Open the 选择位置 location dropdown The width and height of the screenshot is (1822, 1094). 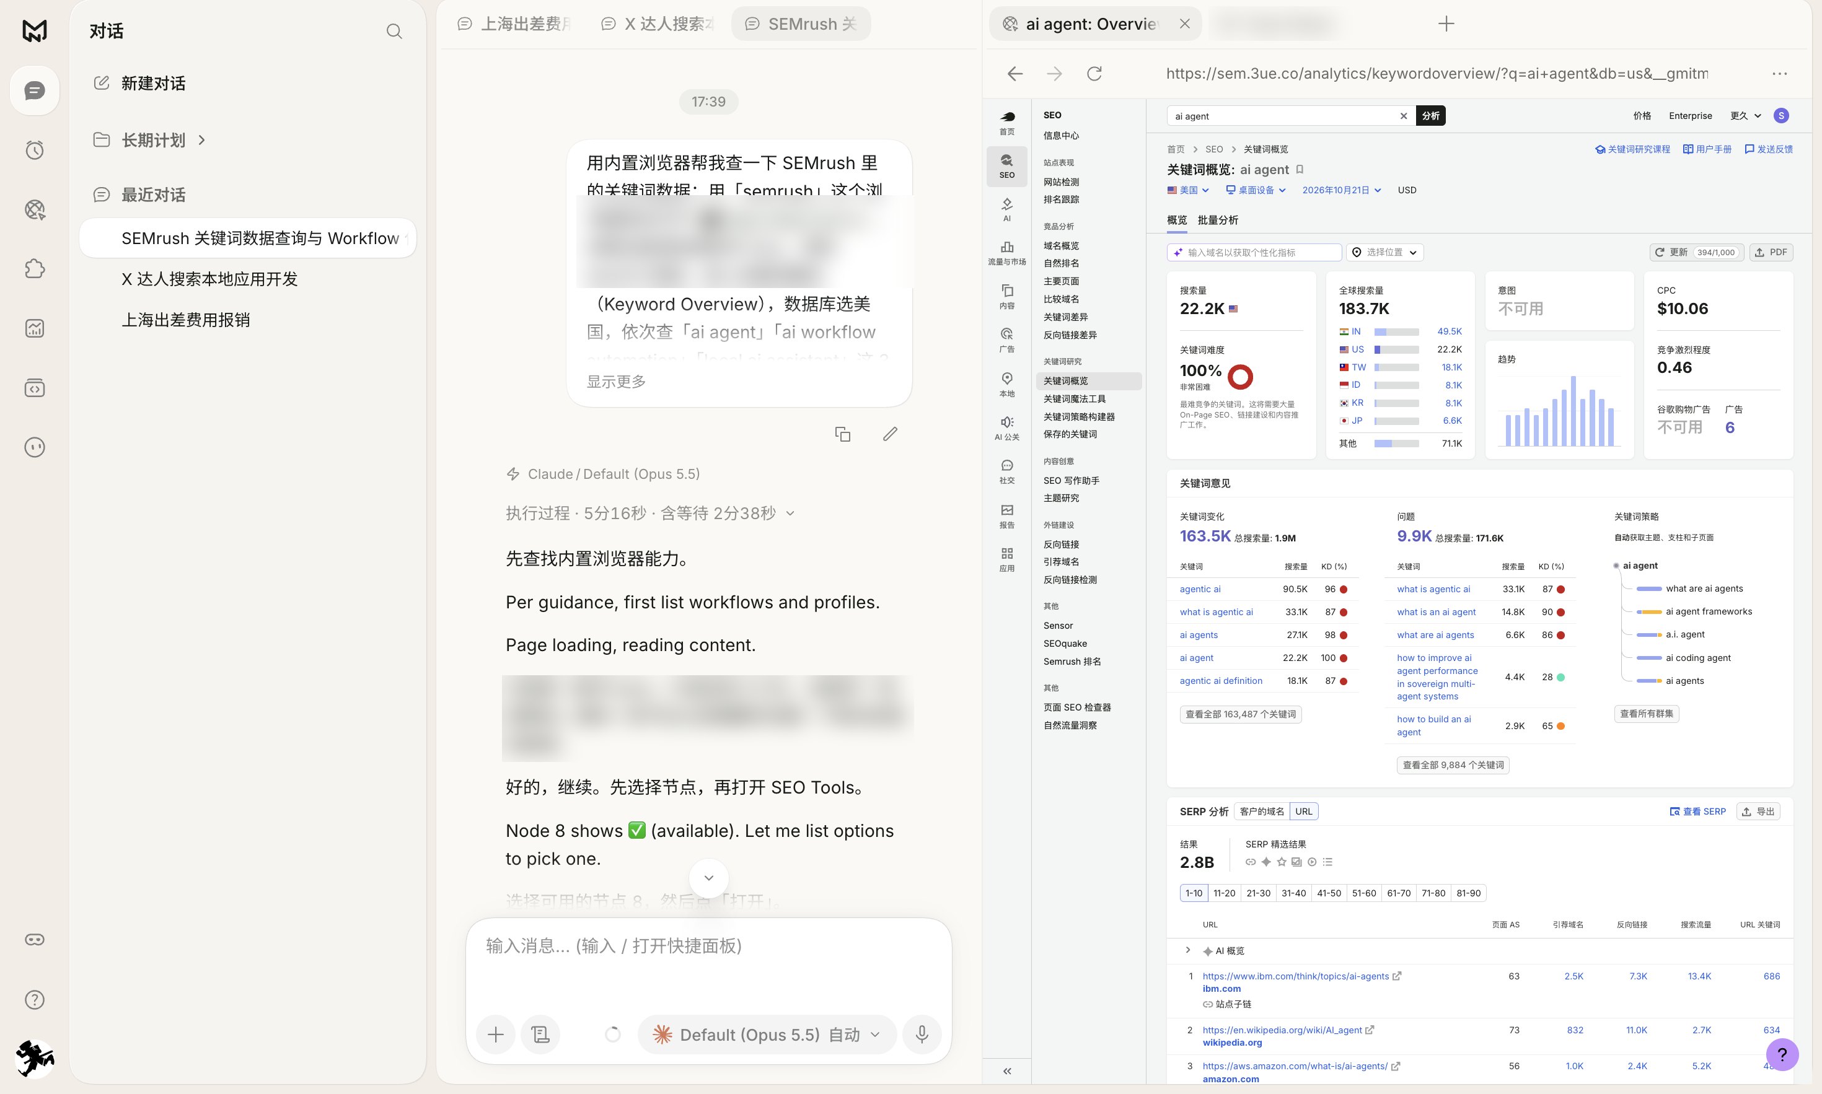pyautogui.click(x=1384, y=252)
